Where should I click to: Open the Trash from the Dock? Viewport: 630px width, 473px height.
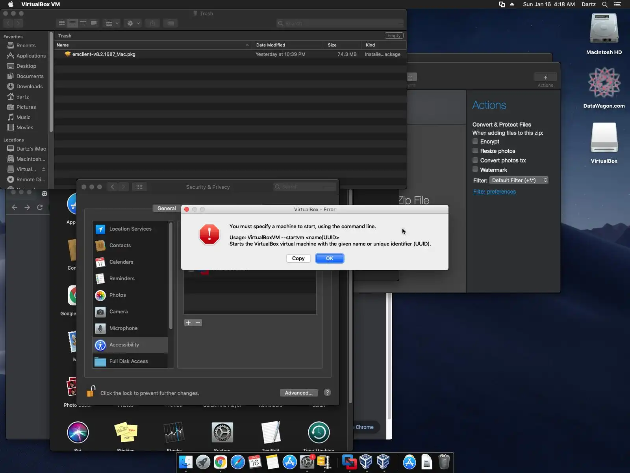click(444, 462)
